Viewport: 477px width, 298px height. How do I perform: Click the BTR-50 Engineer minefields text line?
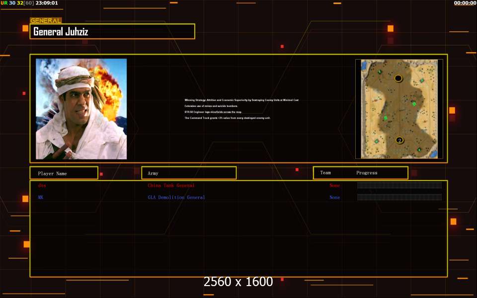213,112
